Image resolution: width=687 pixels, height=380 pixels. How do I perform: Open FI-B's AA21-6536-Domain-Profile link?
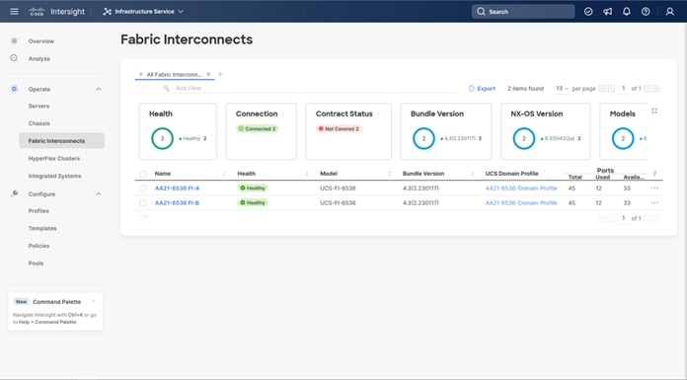[x=521, y=203]
